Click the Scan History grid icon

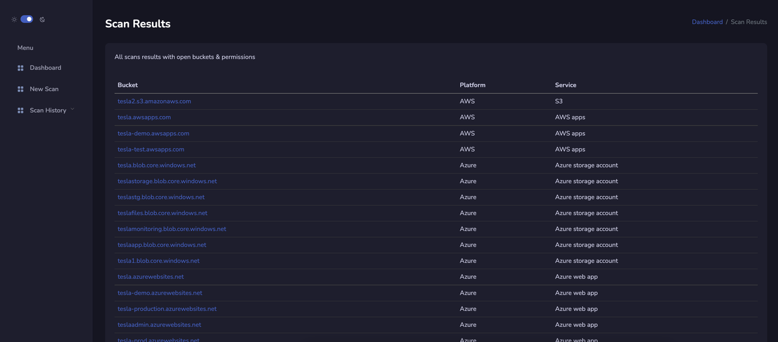[21, 110]
